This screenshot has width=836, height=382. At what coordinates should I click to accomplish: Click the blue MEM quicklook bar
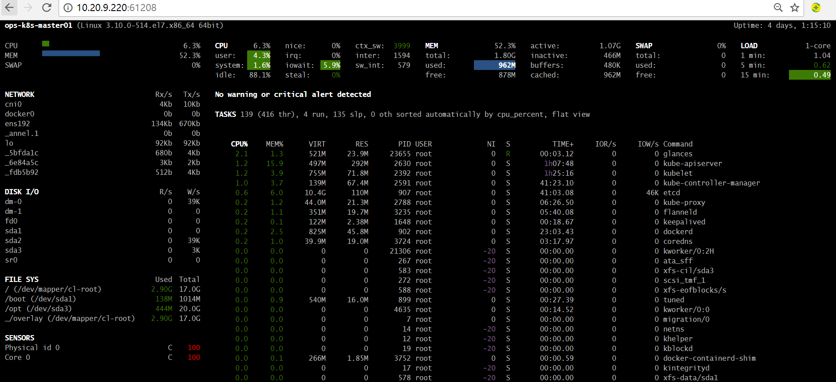tap(71, 53)
